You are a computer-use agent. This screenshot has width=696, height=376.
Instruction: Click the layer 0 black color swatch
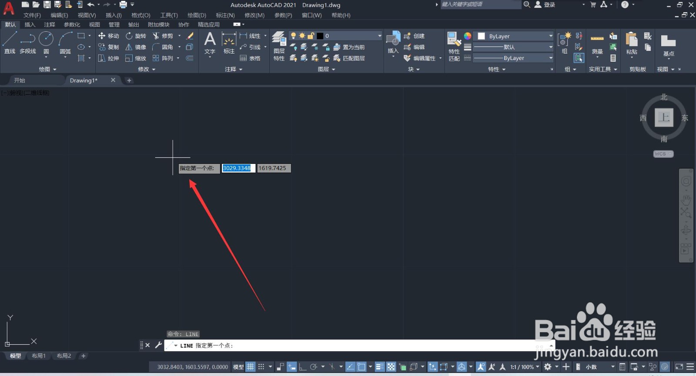tap(320, 36)
